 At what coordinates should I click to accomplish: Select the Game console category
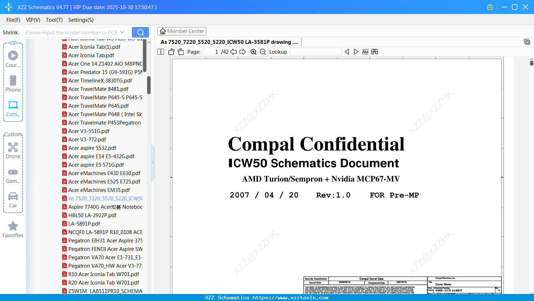point(13,176)
